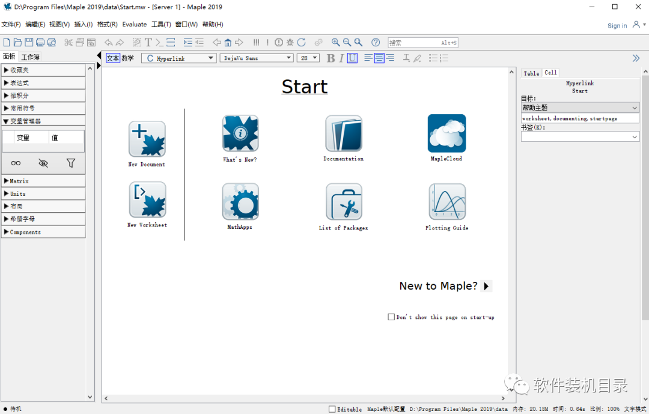Restart the Maple server icon
The height and width of the screenshot is (414, 649).
click(x=301, y=42)
